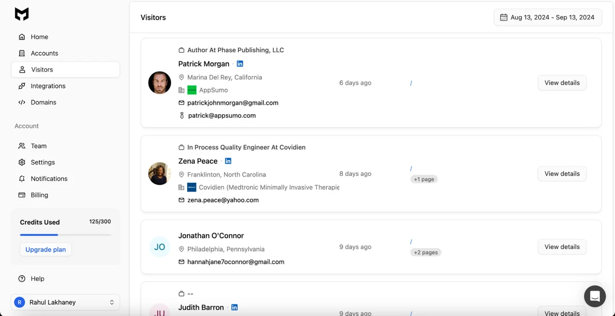Open Zena Peace's LinkedIn profile icon
The width and height of the screenshot is (615, 316).
coord(228,161)
